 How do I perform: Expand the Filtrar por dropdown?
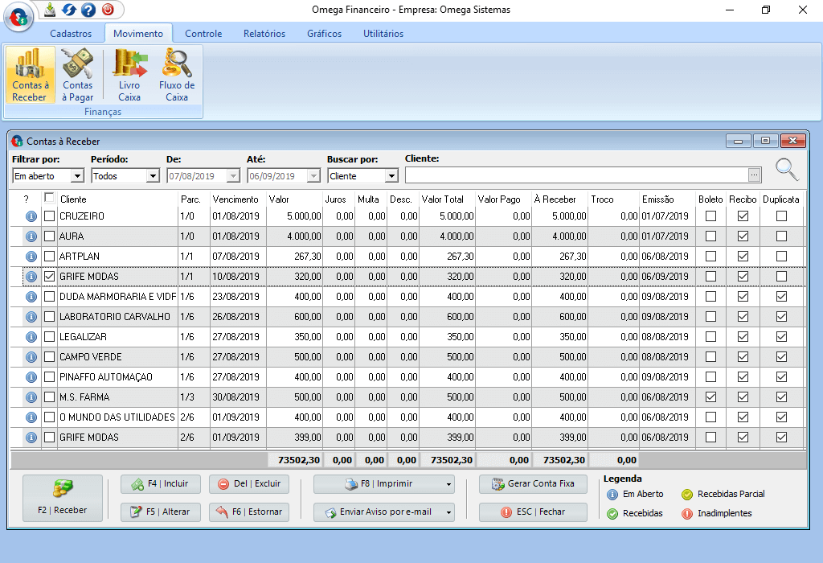[77, 176]
